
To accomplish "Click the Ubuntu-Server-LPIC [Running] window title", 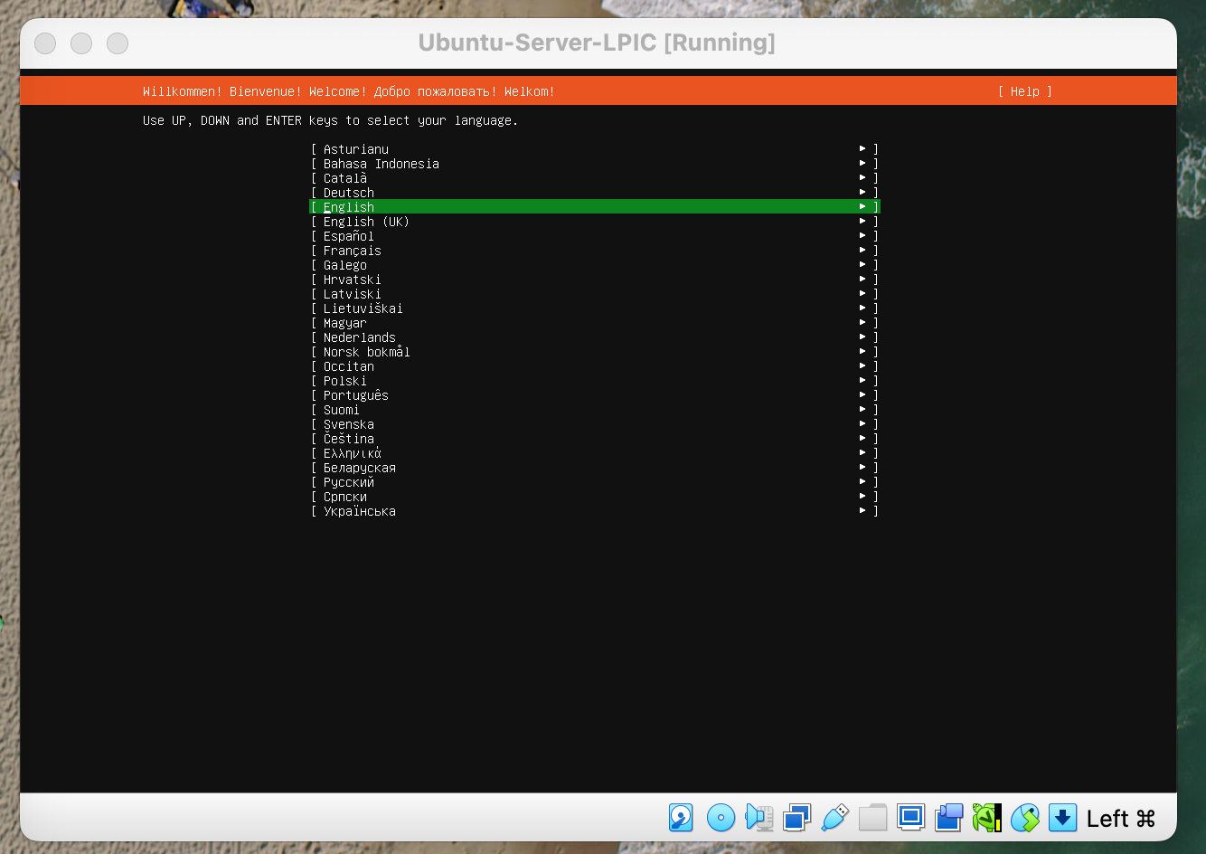I will coord(597,43).
